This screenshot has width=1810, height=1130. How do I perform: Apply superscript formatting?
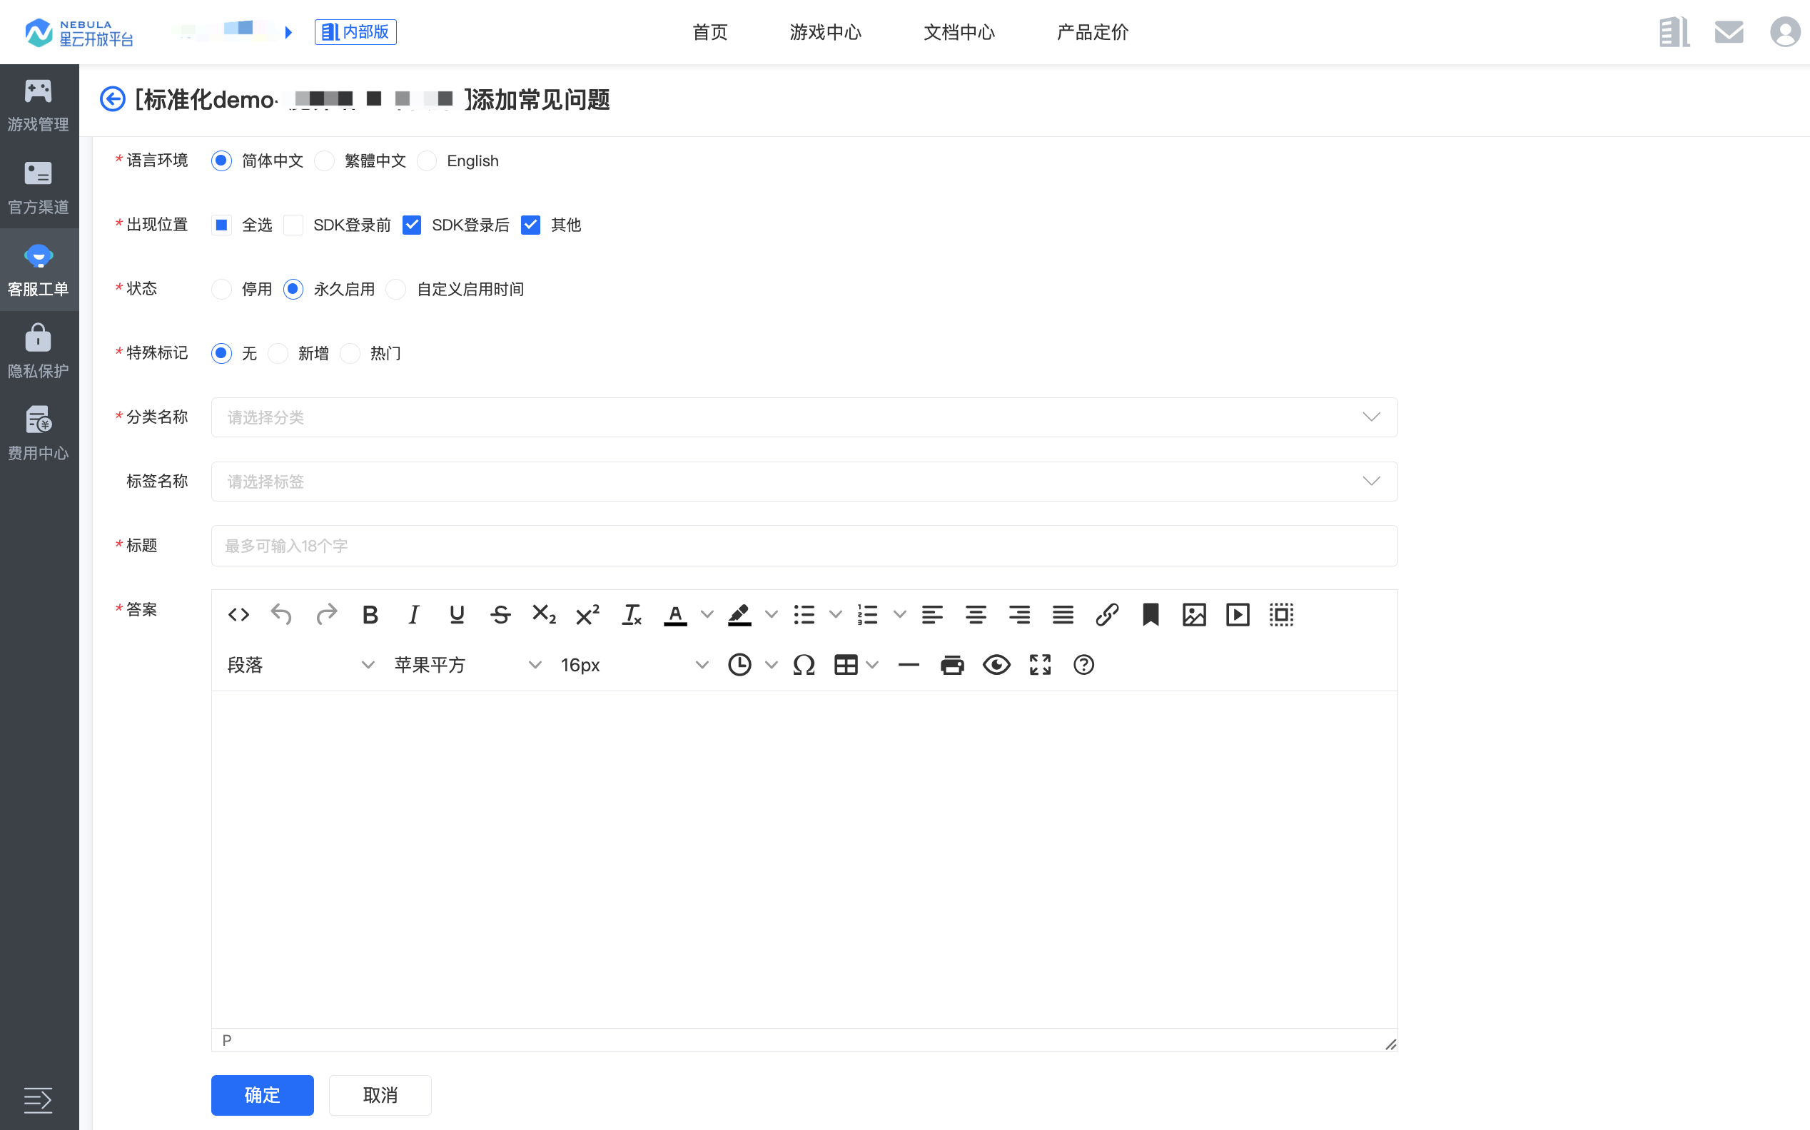click(587, 614)
